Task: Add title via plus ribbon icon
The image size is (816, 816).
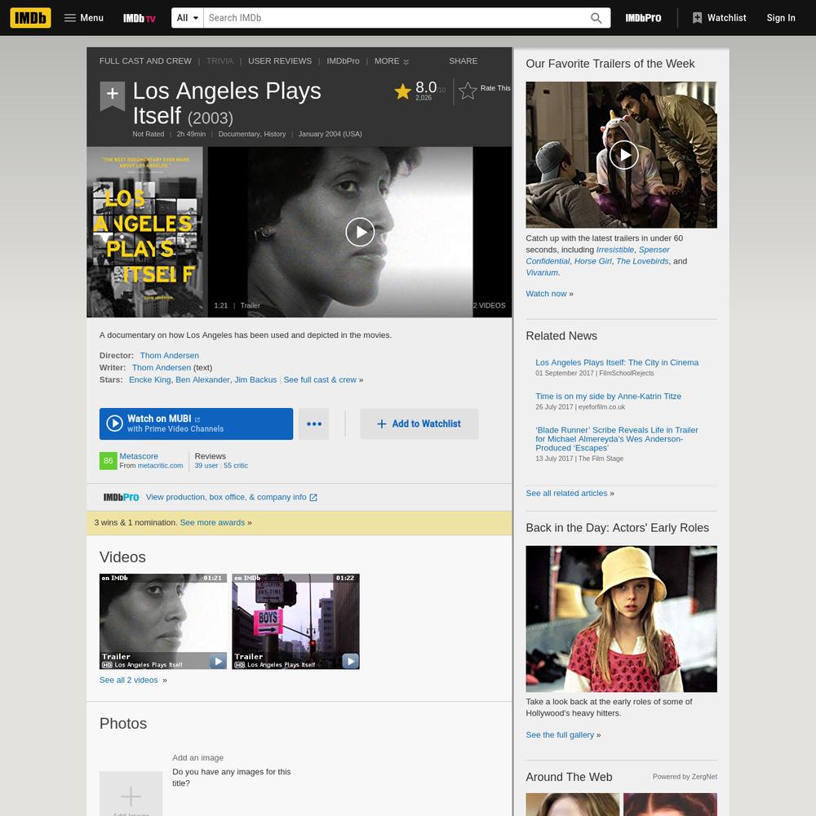Action: [113, 95]
